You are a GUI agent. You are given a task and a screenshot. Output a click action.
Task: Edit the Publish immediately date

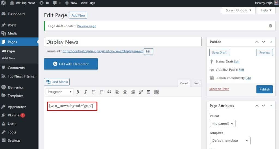[248, 78]
